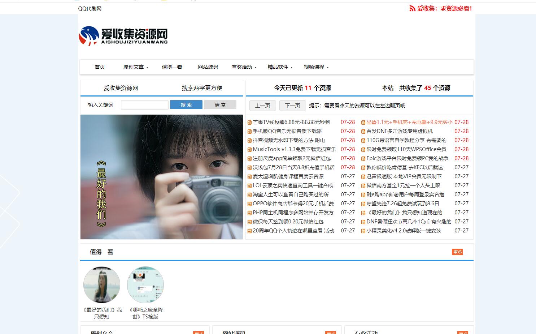The image size is (536, 334).
Task: Open the 《最好的我们》 circular thumbnail
Action: (102, 285)
